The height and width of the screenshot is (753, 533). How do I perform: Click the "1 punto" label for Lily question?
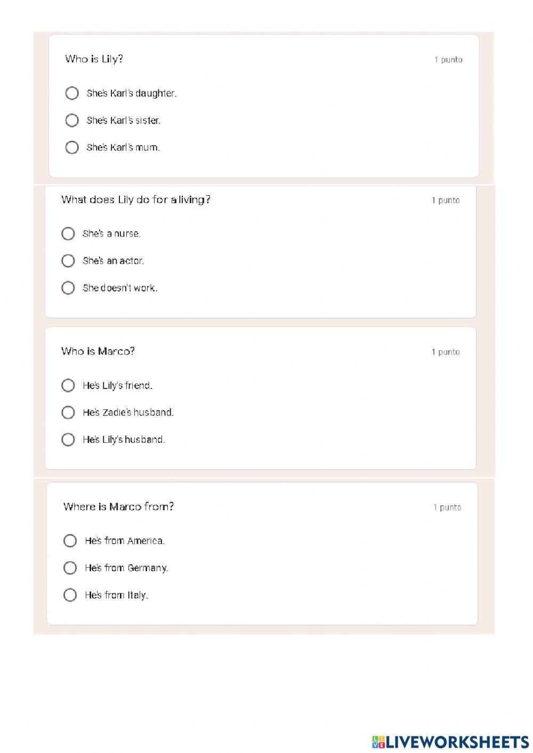pyautogui.click(x=448, y=60)
